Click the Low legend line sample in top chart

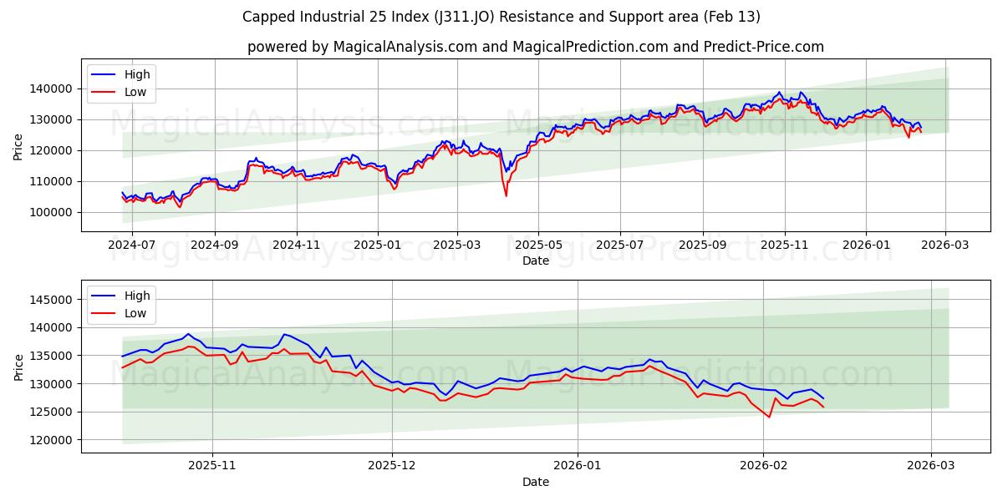tap(102, 91)
